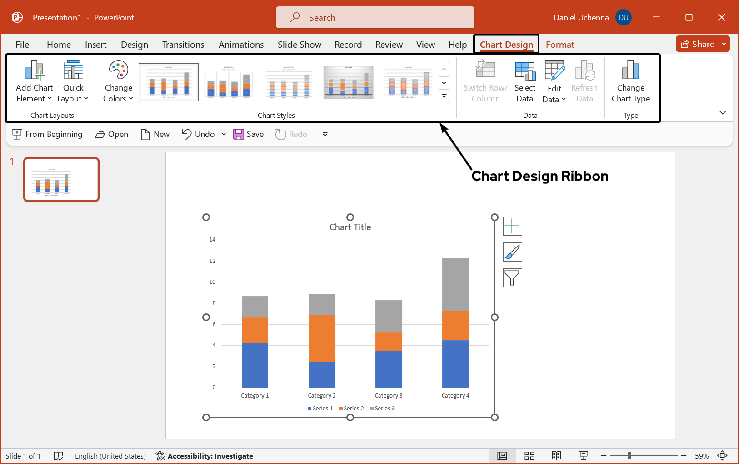Image resolution: width=739 pixels, height=464 pixels.
Task: Open the Undo dropdown arrow
Action: (x=223, y=134)
